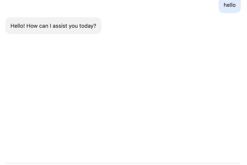Click the word "Hello!" in the assistant reply

pos(19,26)
